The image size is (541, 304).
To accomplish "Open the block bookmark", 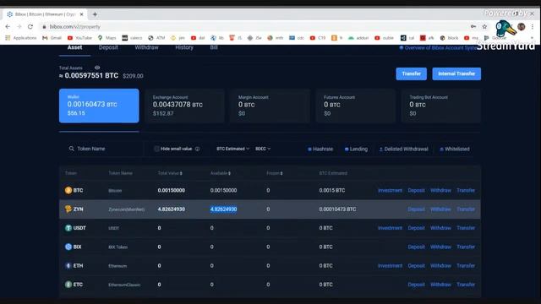I will (x=449, y=38).
